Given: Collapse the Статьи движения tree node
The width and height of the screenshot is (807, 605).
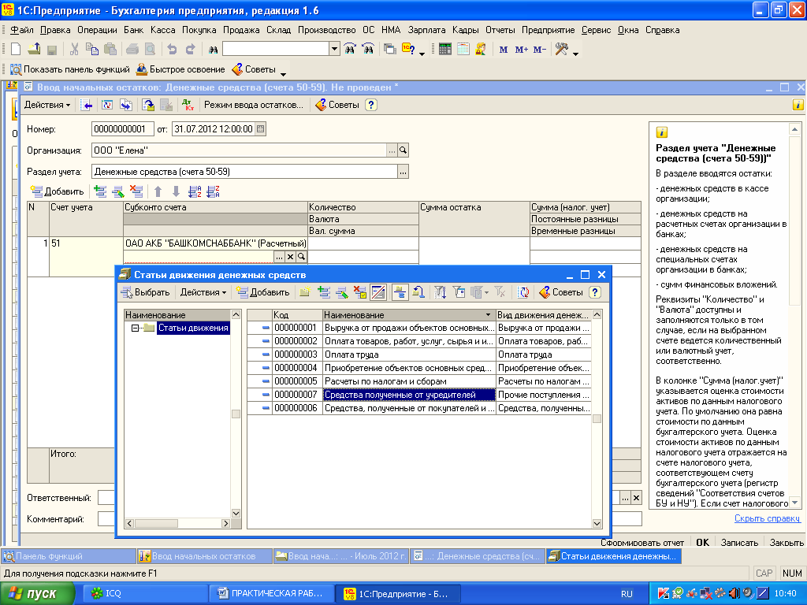Looking at the screenshot, I should (x=135, y=328).
